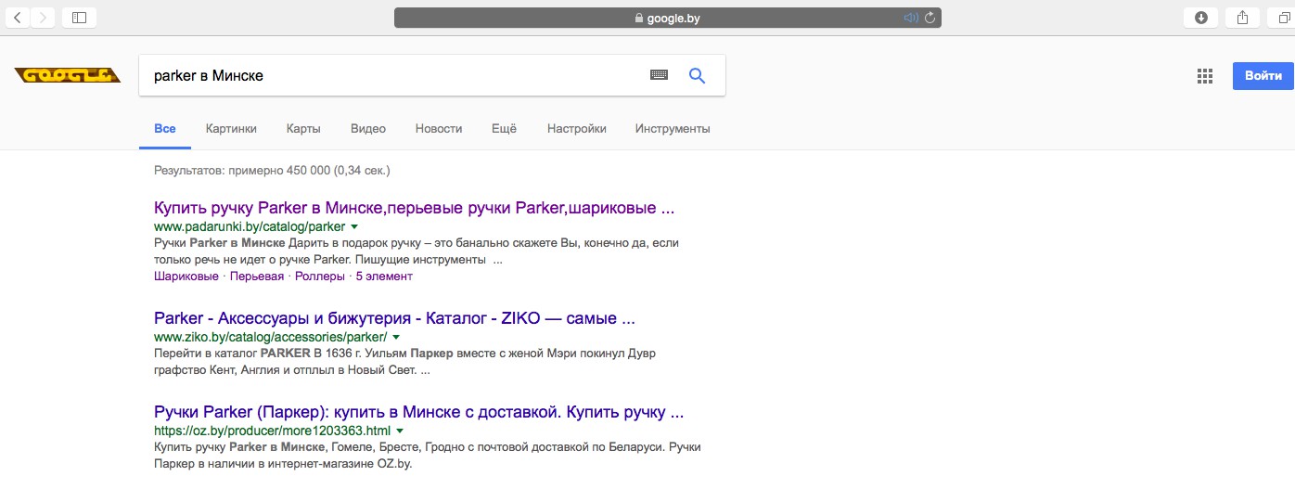Reload the page from address bar
1295x489 pixels.
(x=930, y=18)
